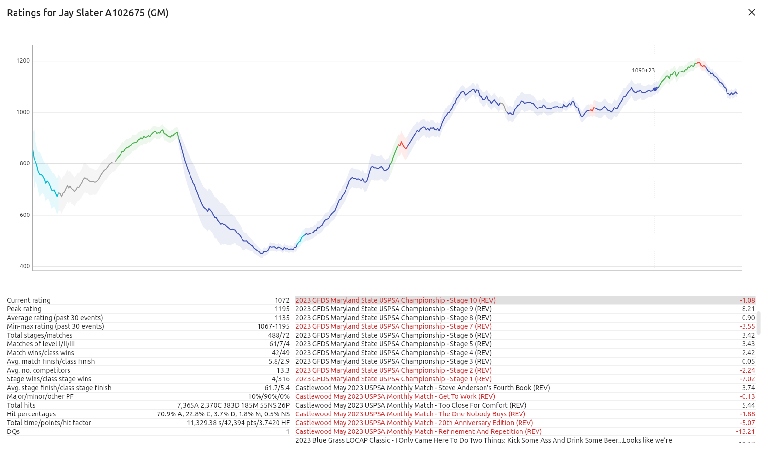Click the Major/minor/other PF row
This screenshot has width=762, height=449.
click(x=148, y=396)
